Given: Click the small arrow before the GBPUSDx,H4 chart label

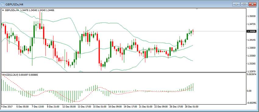Looking at the screenshot, I should (3, 10).
